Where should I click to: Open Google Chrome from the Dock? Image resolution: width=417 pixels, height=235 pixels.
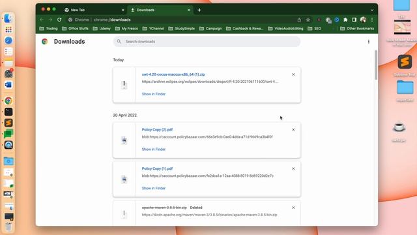click(x=8, y=101)
